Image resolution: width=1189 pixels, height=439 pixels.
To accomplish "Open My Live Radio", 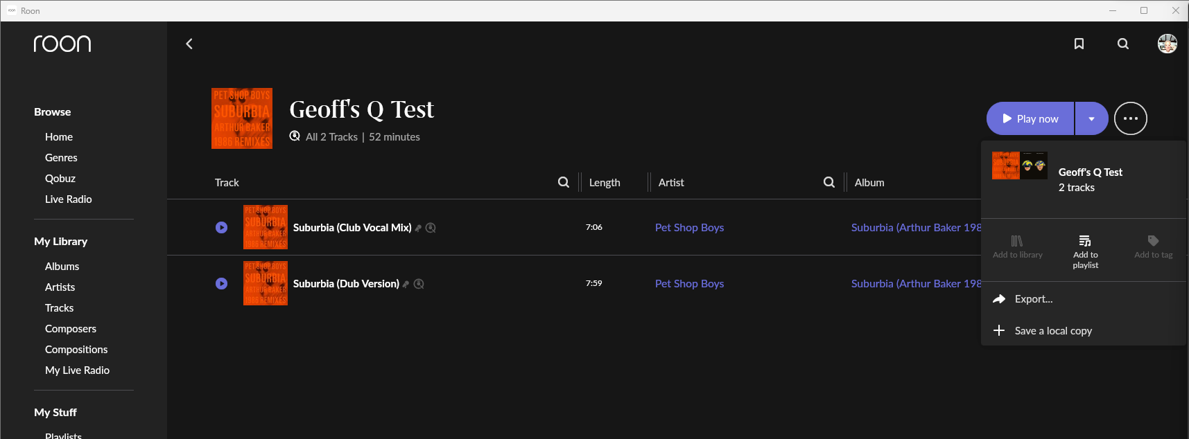I will point(78,370).
